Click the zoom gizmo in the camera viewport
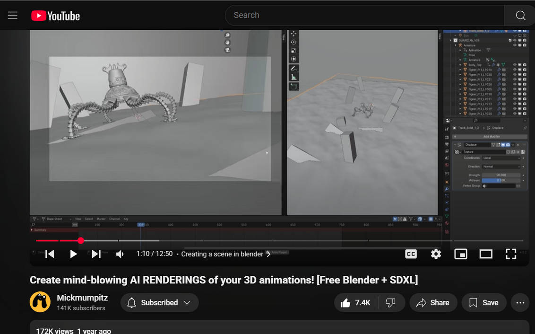The height and width of the screenshot is (334, 535). (228, 35)
